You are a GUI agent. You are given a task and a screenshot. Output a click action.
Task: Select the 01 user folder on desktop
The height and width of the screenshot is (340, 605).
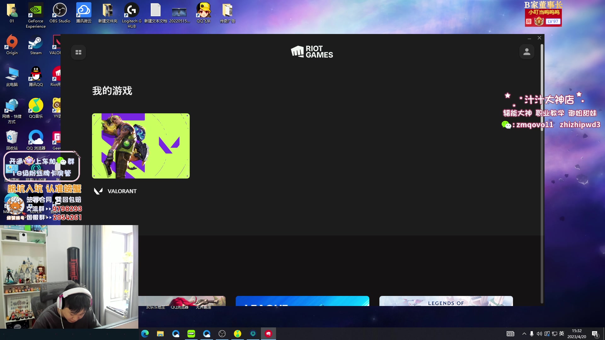click(12, 13)
